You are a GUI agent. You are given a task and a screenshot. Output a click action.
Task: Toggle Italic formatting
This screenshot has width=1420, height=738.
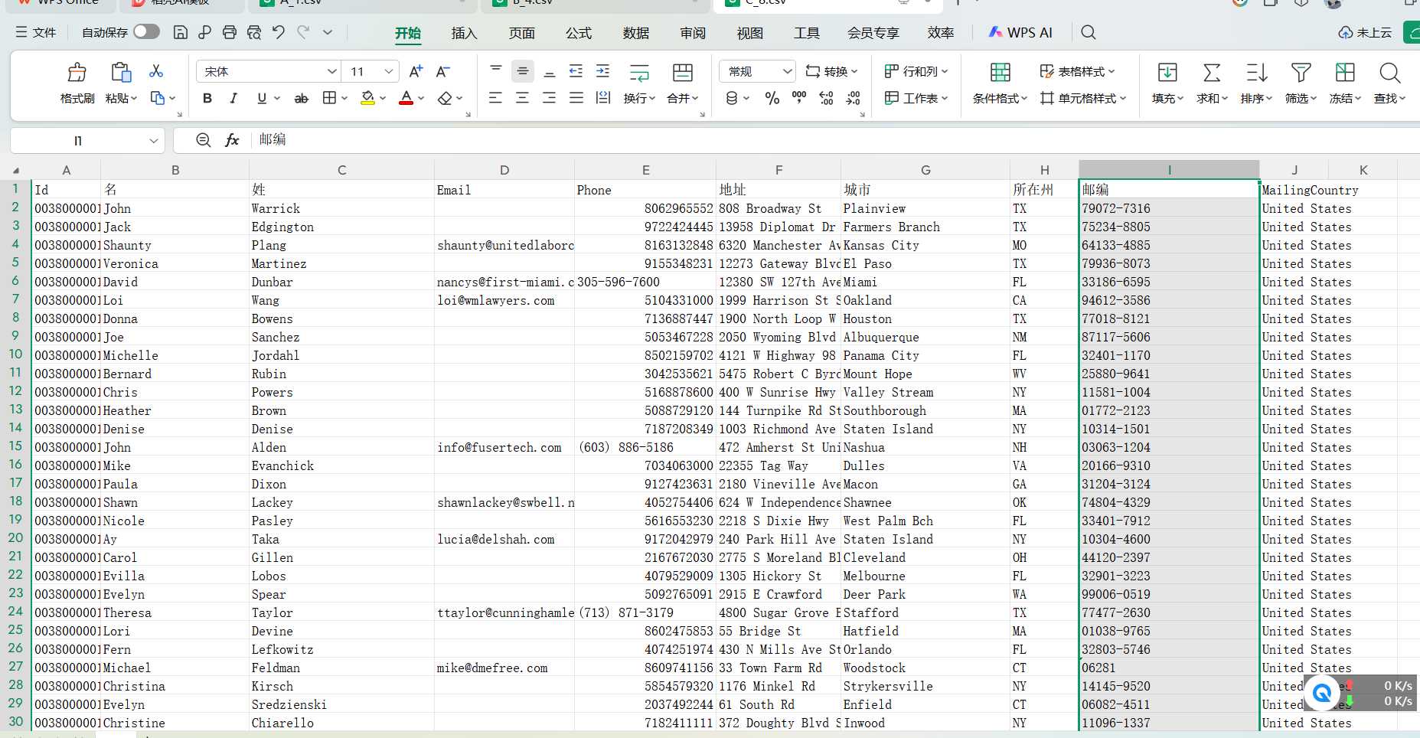tap(233, 98)
